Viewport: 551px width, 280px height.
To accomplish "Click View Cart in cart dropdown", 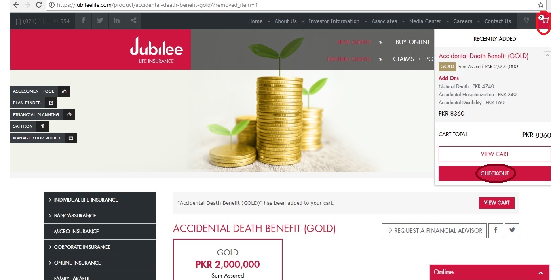I will [x=494, y=154].
